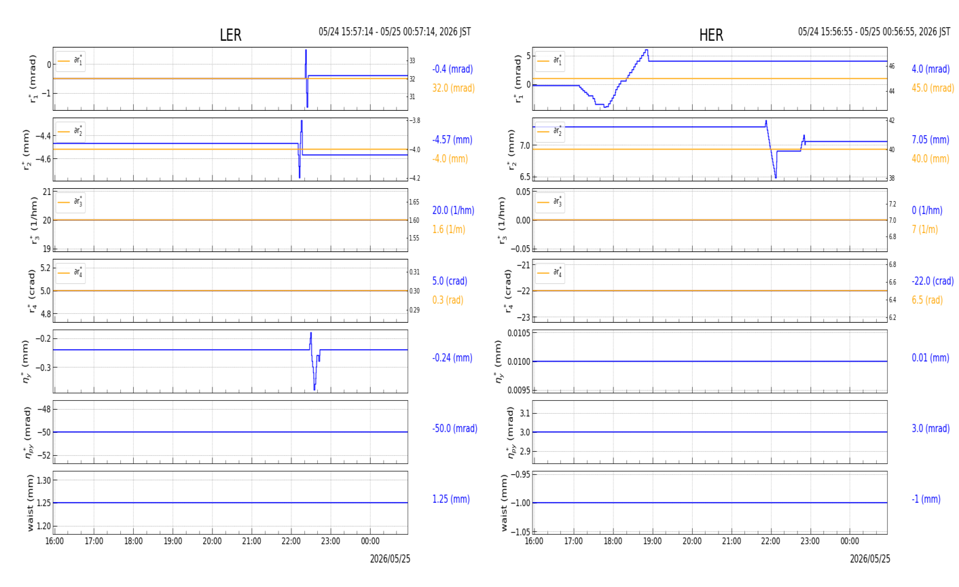
Task: Click the HER panel title
Action: point(711,35)
